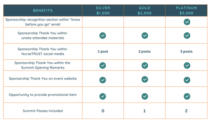
Task: Select the GOLD $2,000 column header
Action: [x=145, y=11]
